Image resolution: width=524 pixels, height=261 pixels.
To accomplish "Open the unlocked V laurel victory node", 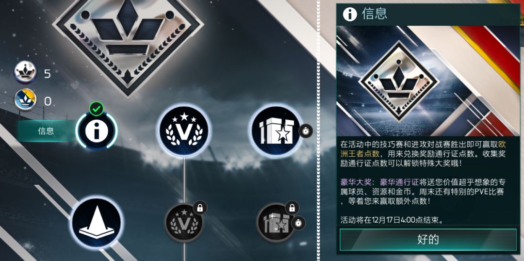I will (x=184, y=130).
